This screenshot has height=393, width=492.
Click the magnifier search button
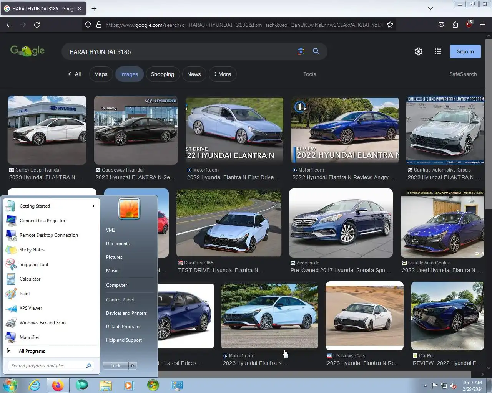tap(316, 51)
